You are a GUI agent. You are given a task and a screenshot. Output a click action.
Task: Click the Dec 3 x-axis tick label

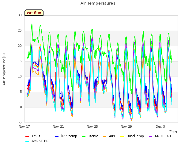(x=160, y=126)
